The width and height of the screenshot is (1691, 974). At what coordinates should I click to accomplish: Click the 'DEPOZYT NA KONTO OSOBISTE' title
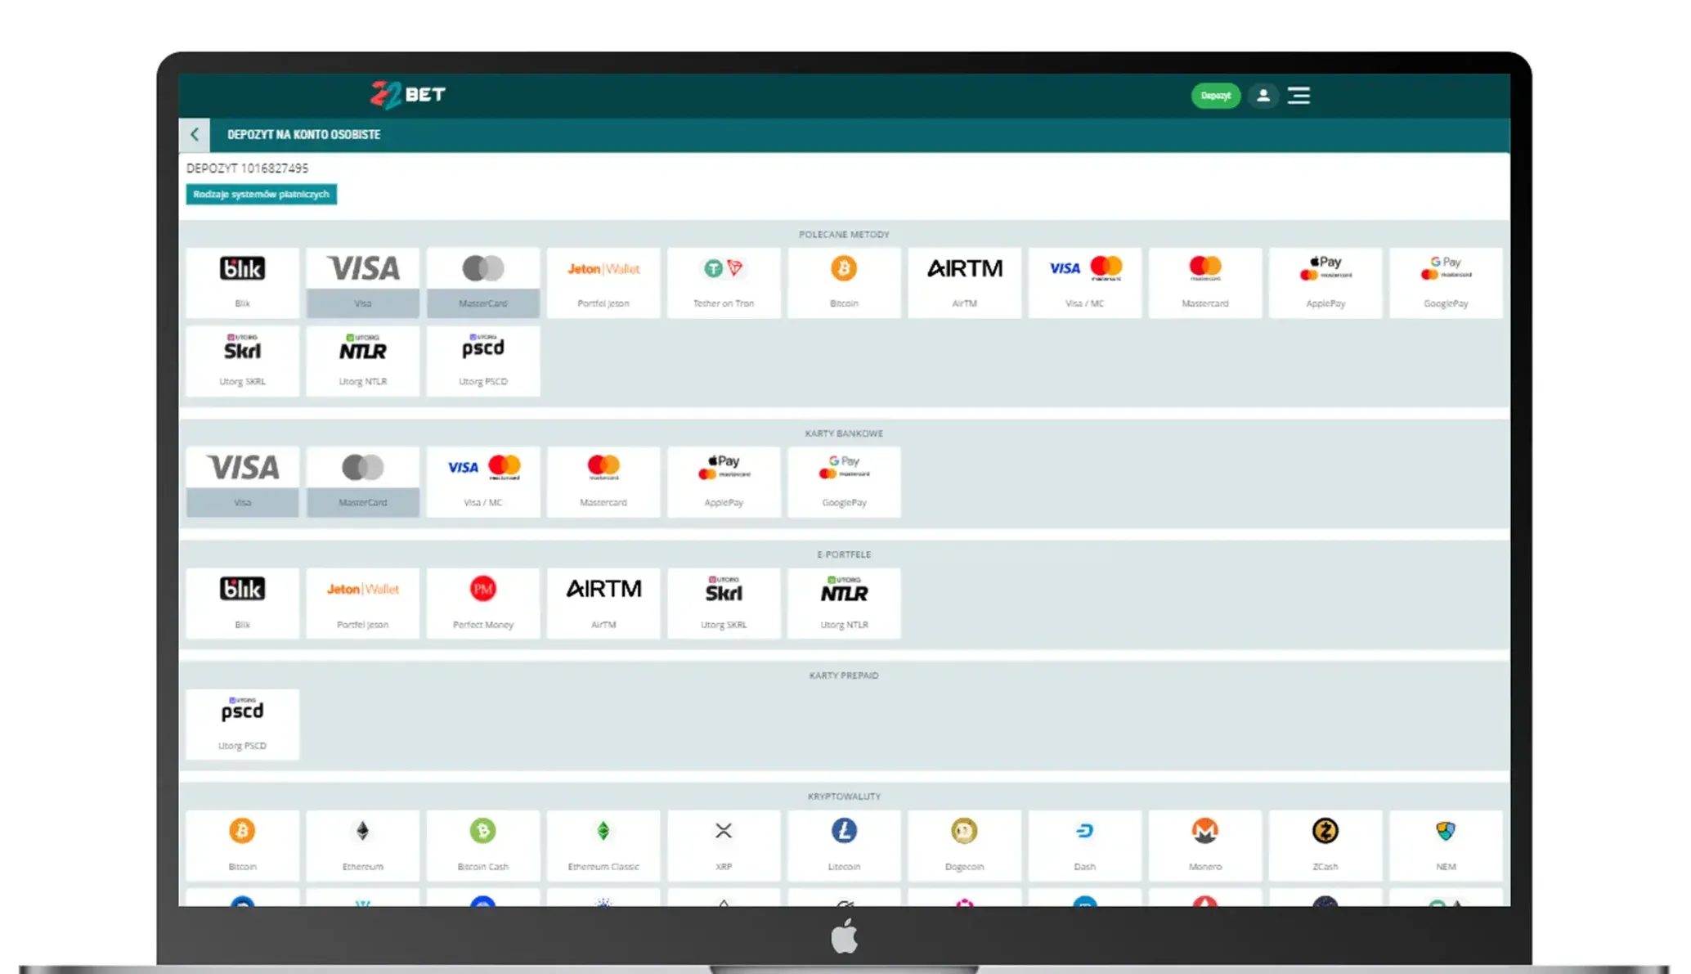click(x=303, y=135)
